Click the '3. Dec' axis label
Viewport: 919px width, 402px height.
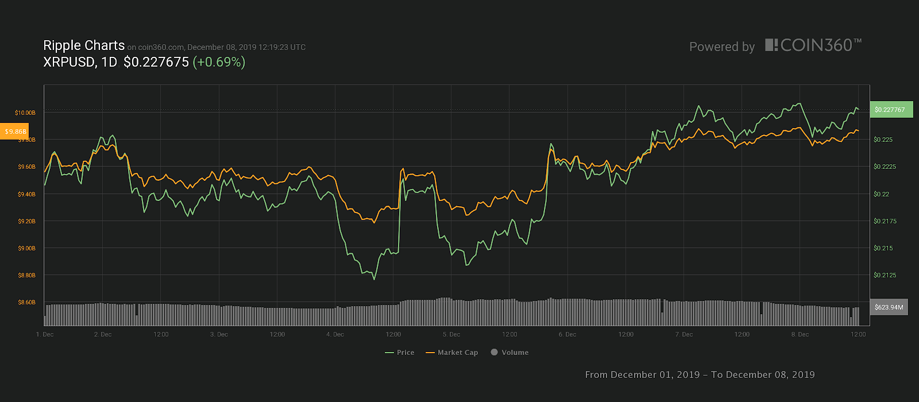point(219,334)
